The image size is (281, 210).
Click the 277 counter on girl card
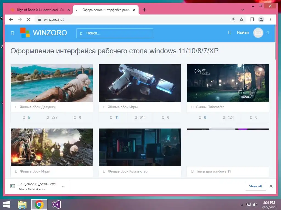[55, 117]
